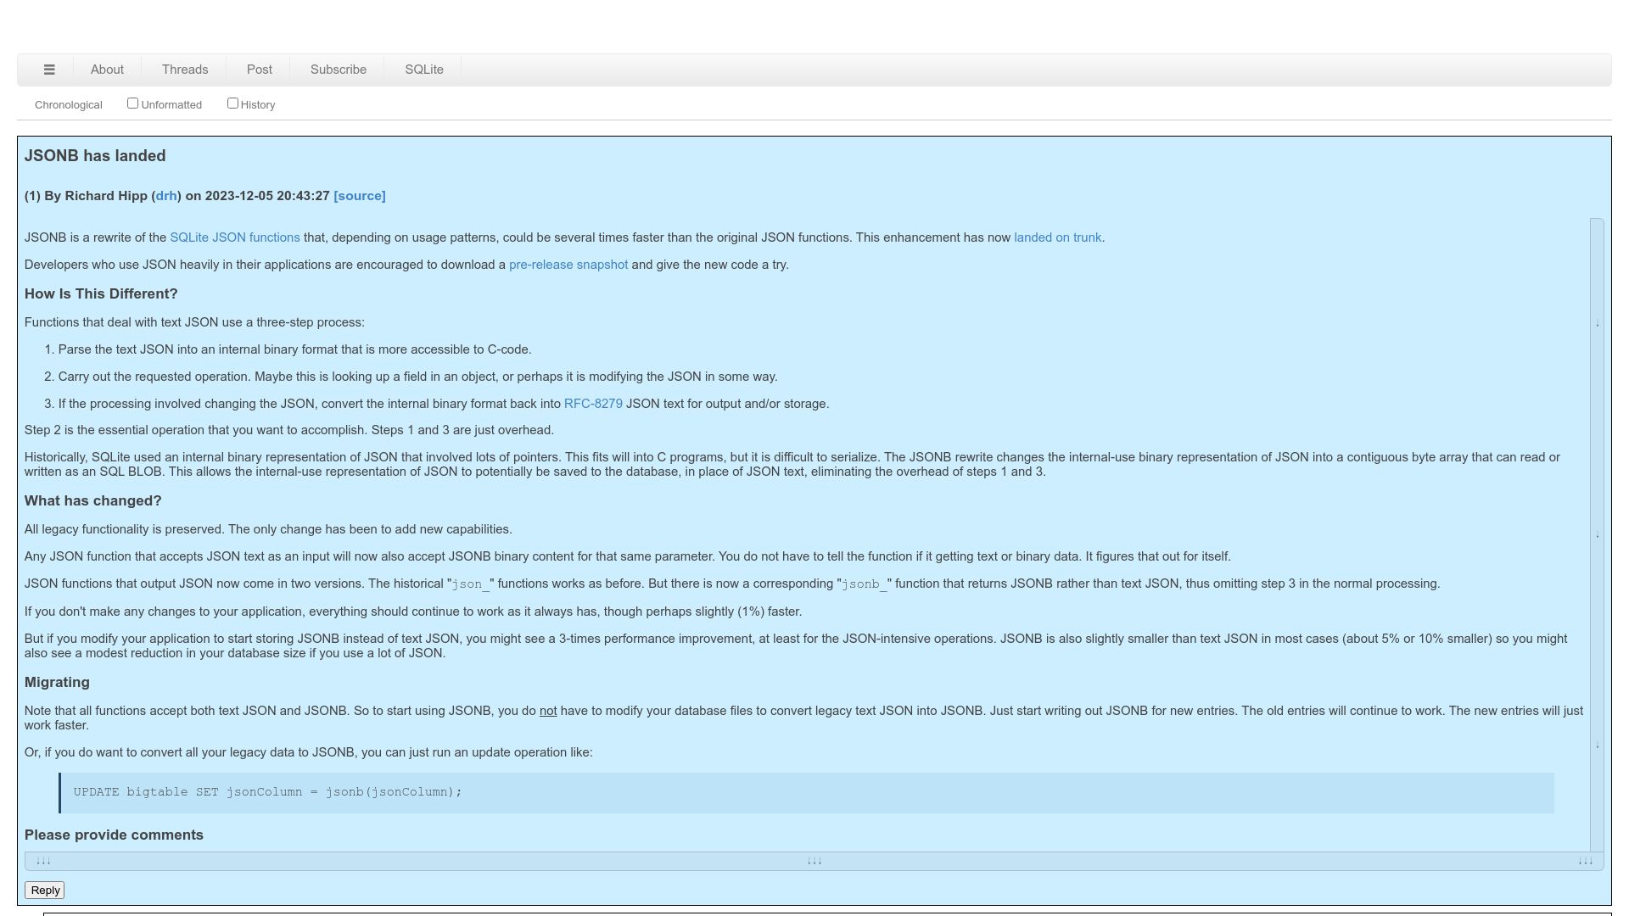The image size is (1629, 916).
Task: Click the "How Is This Different?" heading
Action: pos(101,294)
